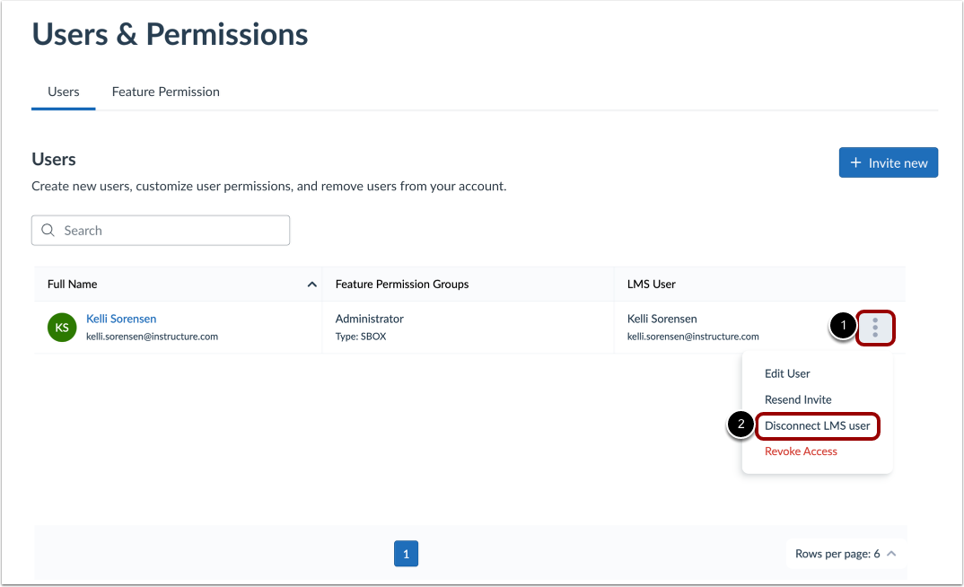Select Revoke Access from the options menu
Screen dimensions: 964x587
pos(800,451)
